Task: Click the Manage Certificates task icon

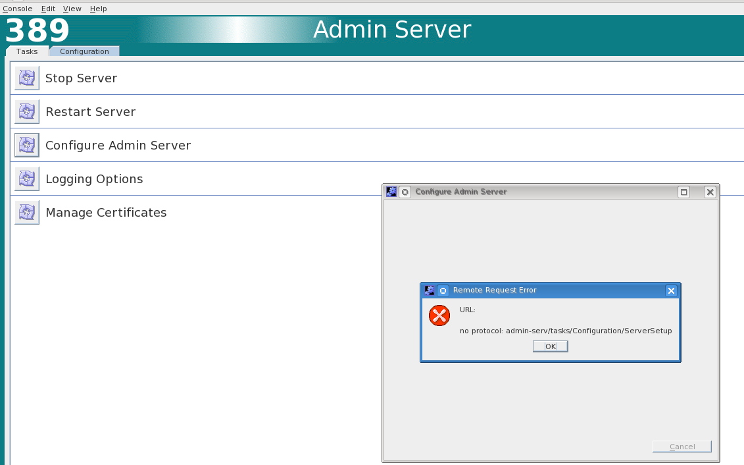Action: (27, 212)
